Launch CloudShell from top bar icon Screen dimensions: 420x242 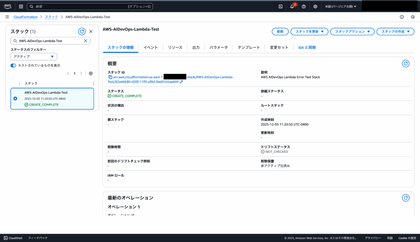click(281, 7)
